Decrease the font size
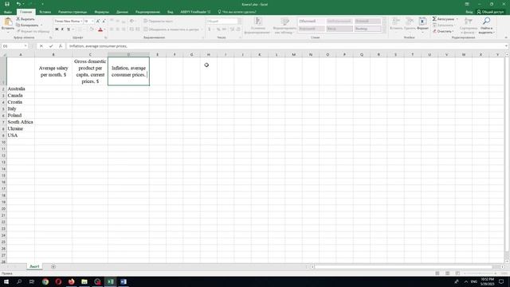510x287 pixels. pyautogui.click(x=104, y=21)
